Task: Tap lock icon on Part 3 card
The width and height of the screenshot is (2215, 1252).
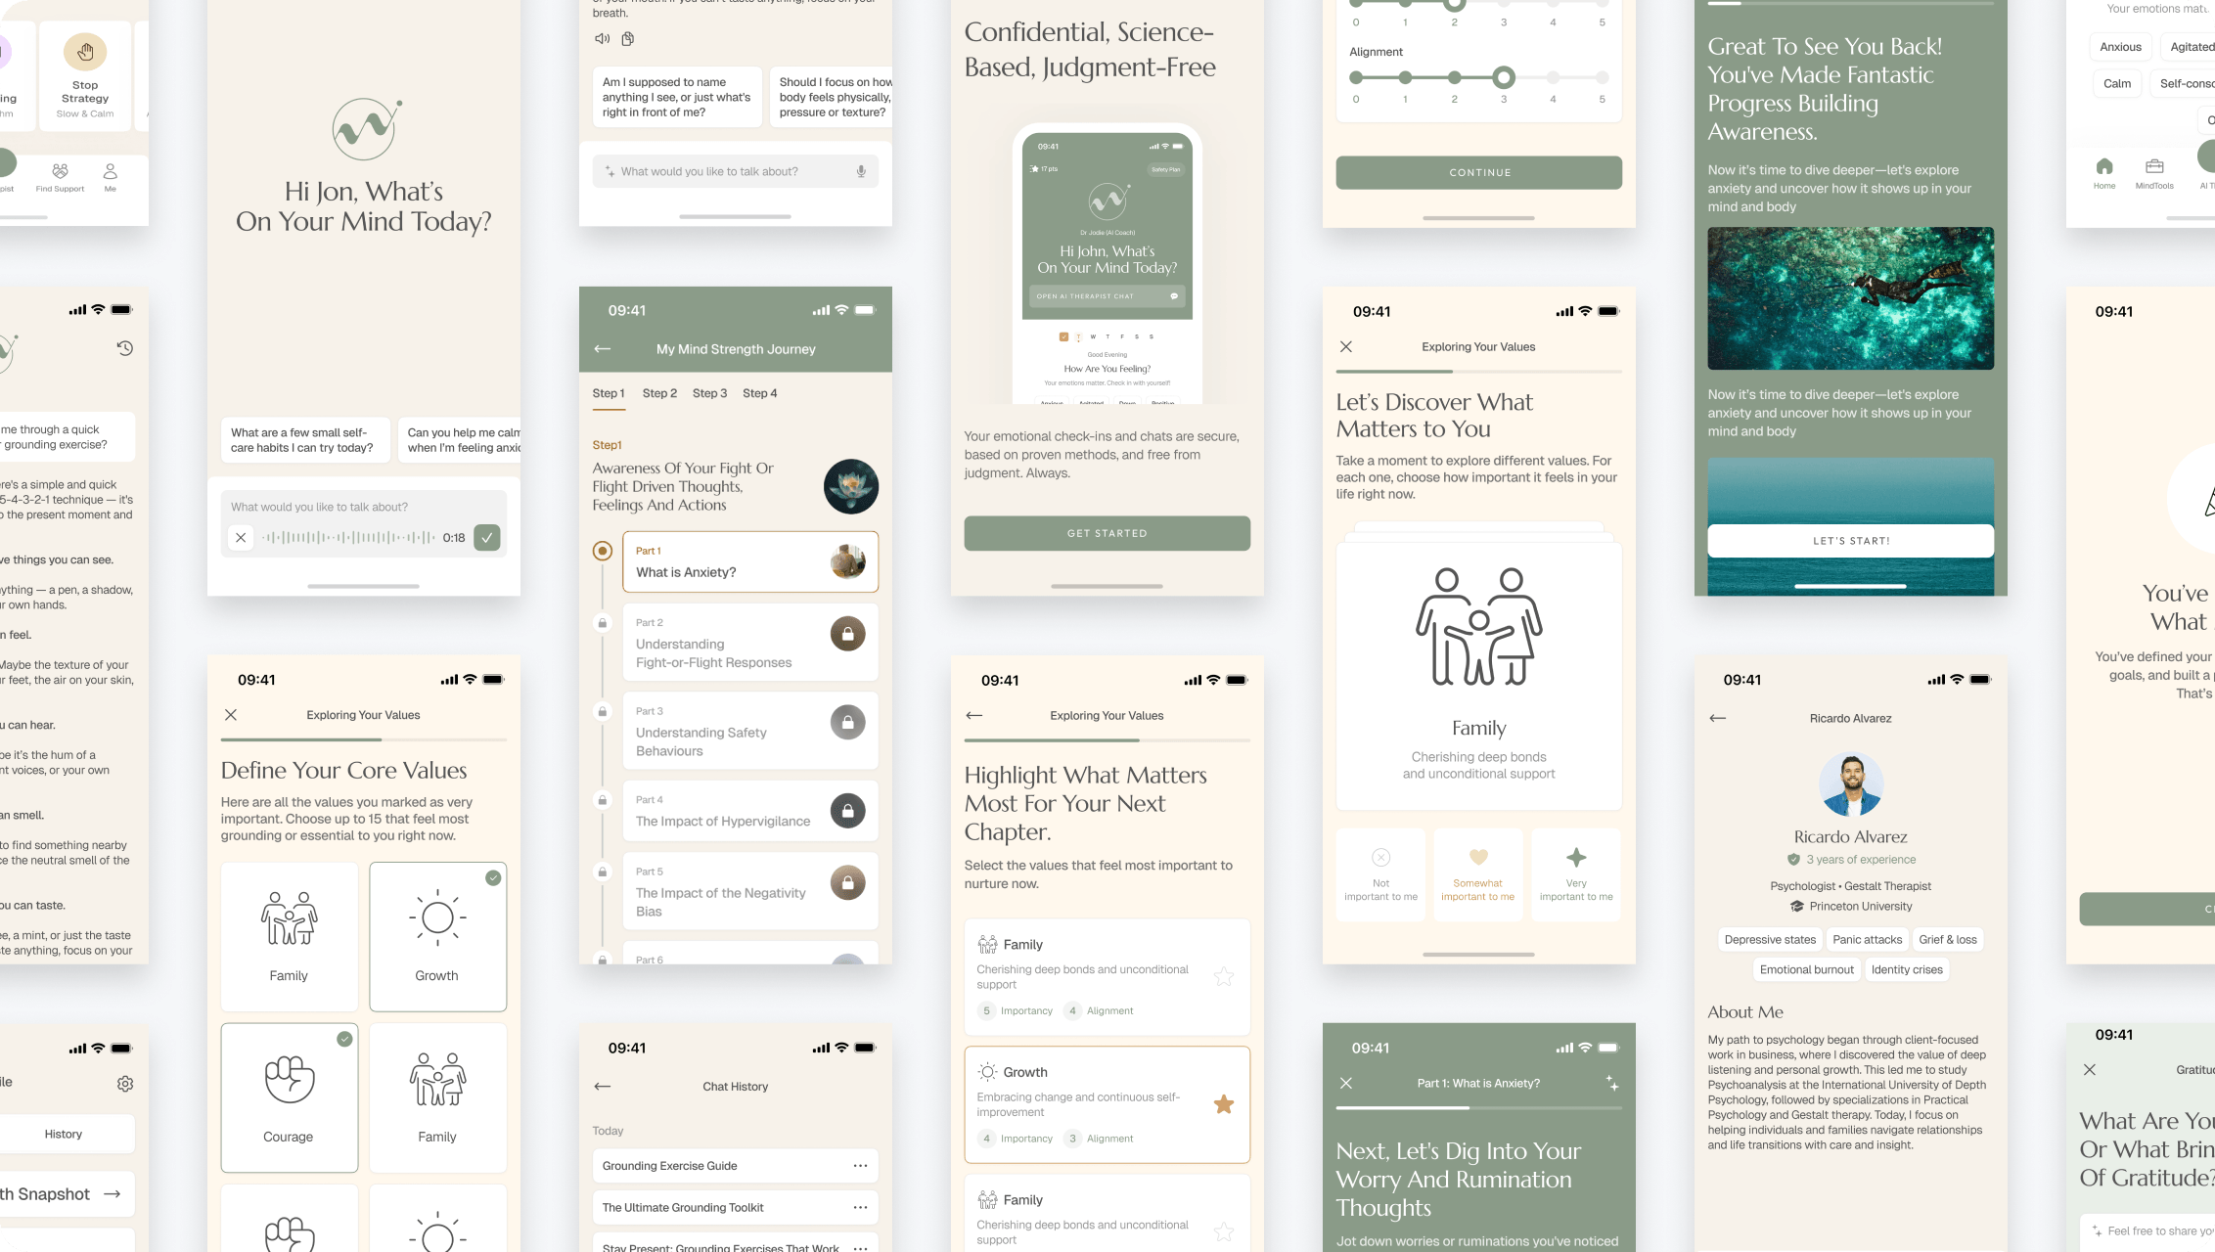Action: [848, 722]
